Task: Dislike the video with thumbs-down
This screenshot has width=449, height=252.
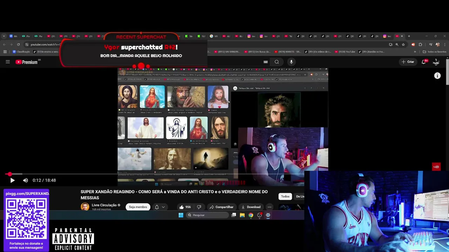Action: pyautogui.click(x=199, y=207)
